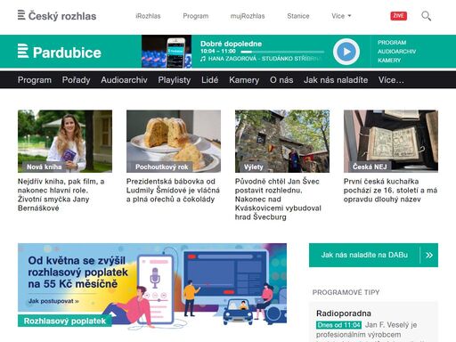Click the Česká NEJ tag
Screen dimensions: 456x342
370,167
